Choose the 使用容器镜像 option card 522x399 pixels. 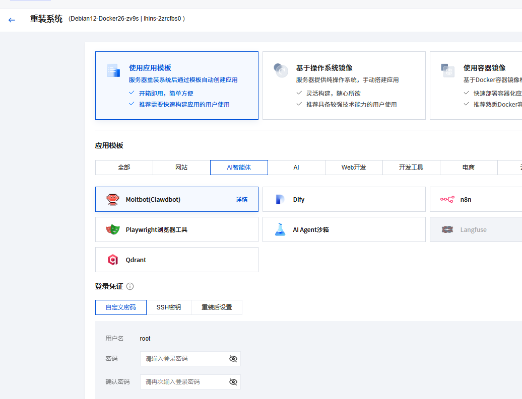click(x=476, y=86)
